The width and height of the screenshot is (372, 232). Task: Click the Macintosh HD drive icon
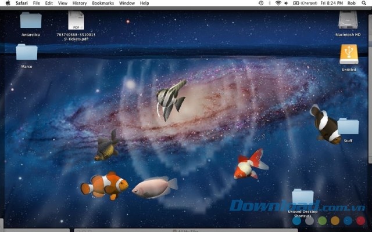[348, 20]
